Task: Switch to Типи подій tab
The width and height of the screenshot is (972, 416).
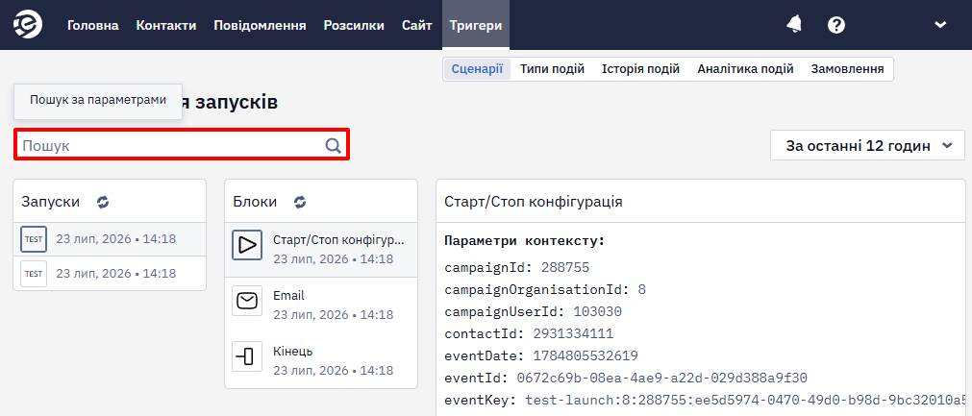Action: (552, 69)
